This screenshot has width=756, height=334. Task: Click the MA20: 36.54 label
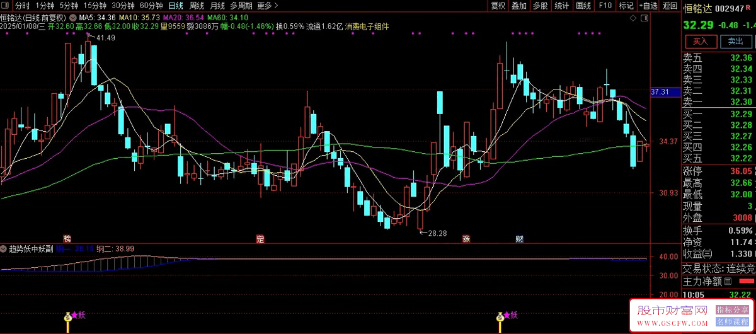pos(183,18)
